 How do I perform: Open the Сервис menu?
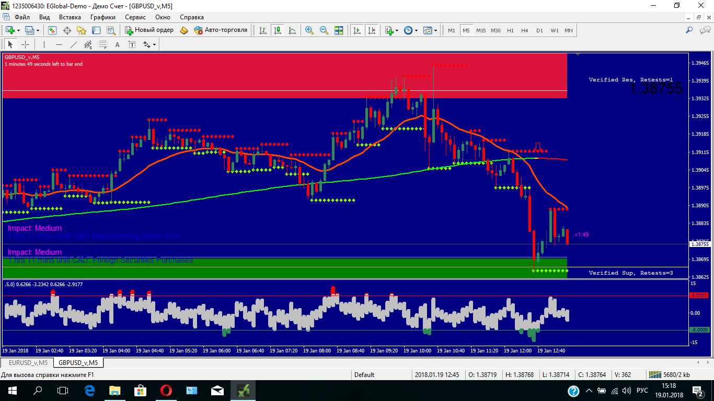(135, 17)
